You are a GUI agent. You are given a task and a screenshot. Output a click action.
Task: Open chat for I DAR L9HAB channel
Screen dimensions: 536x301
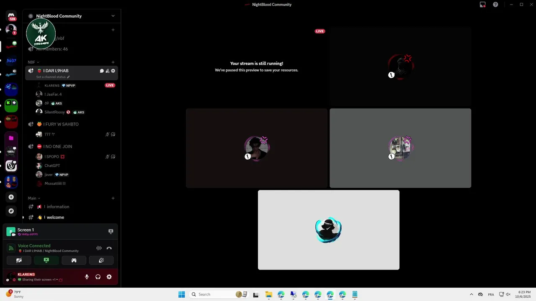[102, 71]
